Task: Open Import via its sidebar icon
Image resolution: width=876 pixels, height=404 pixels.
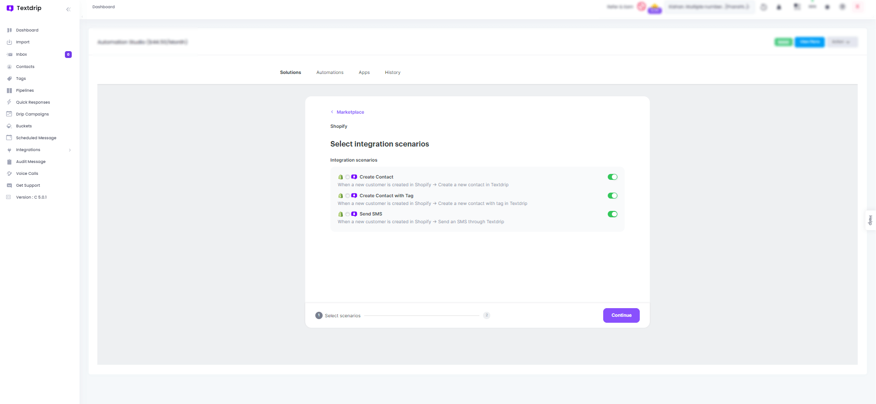Action: pos(9,42)
